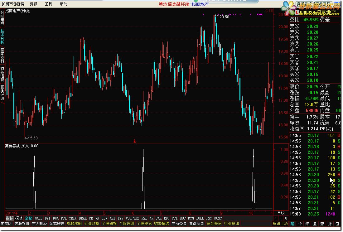343x232 pixels.
Task: Choose the OBV indicator
Action: (x=104, y=218)
